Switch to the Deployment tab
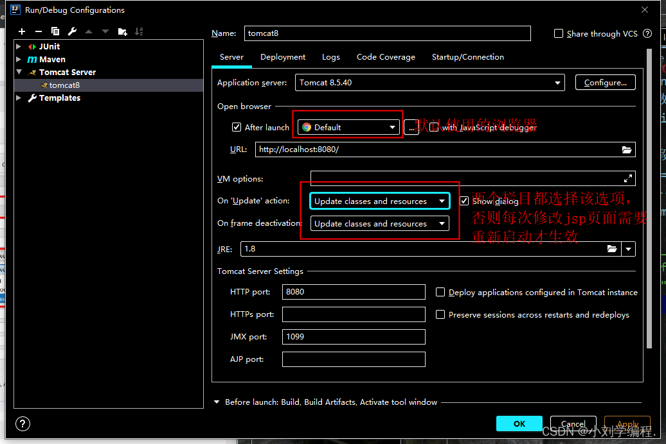The height and width of the screenshot is (444, 666). [283, 57]
